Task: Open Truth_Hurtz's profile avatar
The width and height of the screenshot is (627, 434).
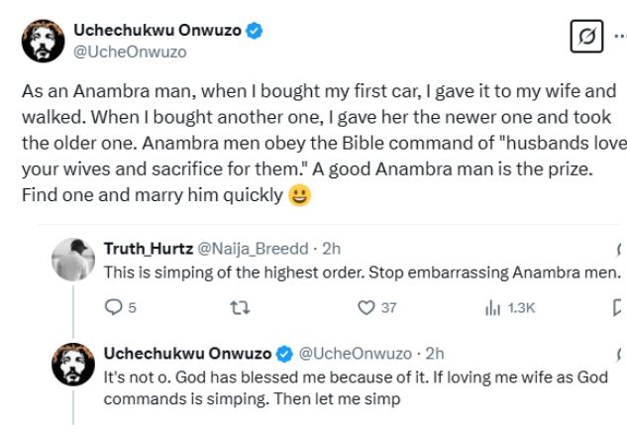Action: (x=73, y=260)
